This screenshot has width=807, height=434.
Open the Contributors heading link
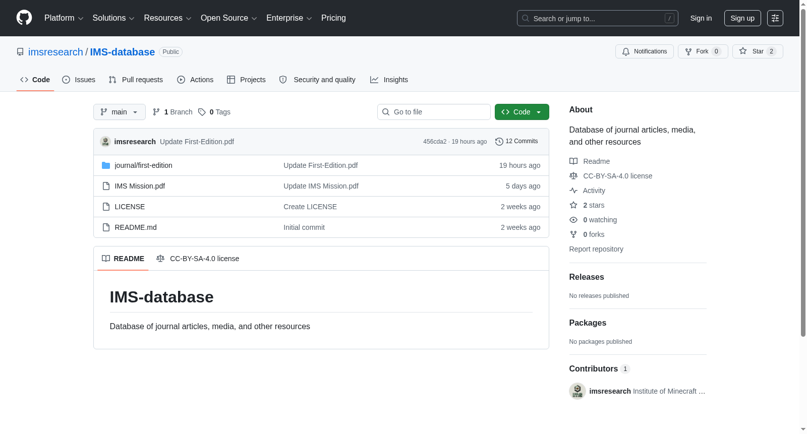click(600, 369)
